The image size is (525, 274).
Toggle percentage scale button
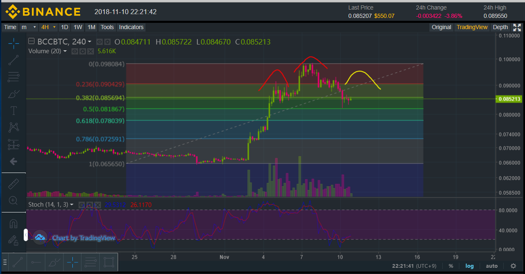451,266
